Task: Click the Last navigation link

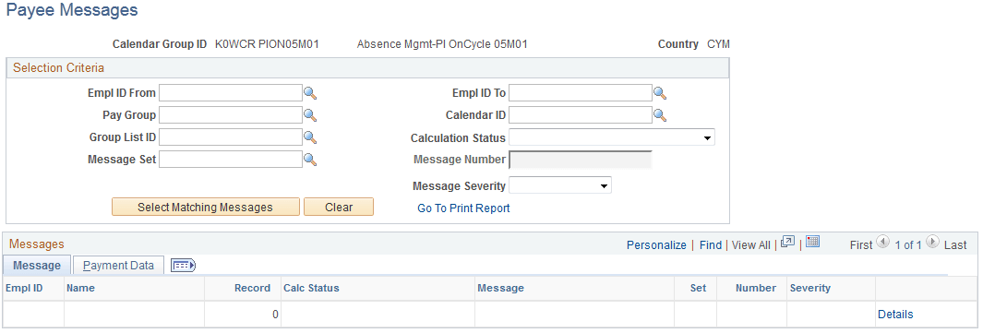Action: coord(955,245)
